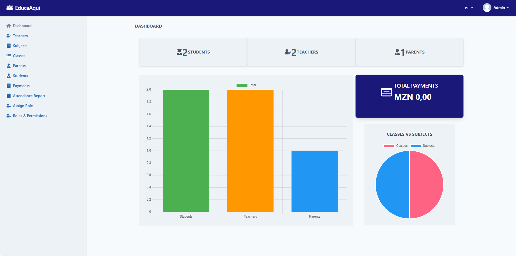The height and width of the screenshot is (256, 516).
Task: Click the parent icon in Parents card
Action: tap(397, 52)
